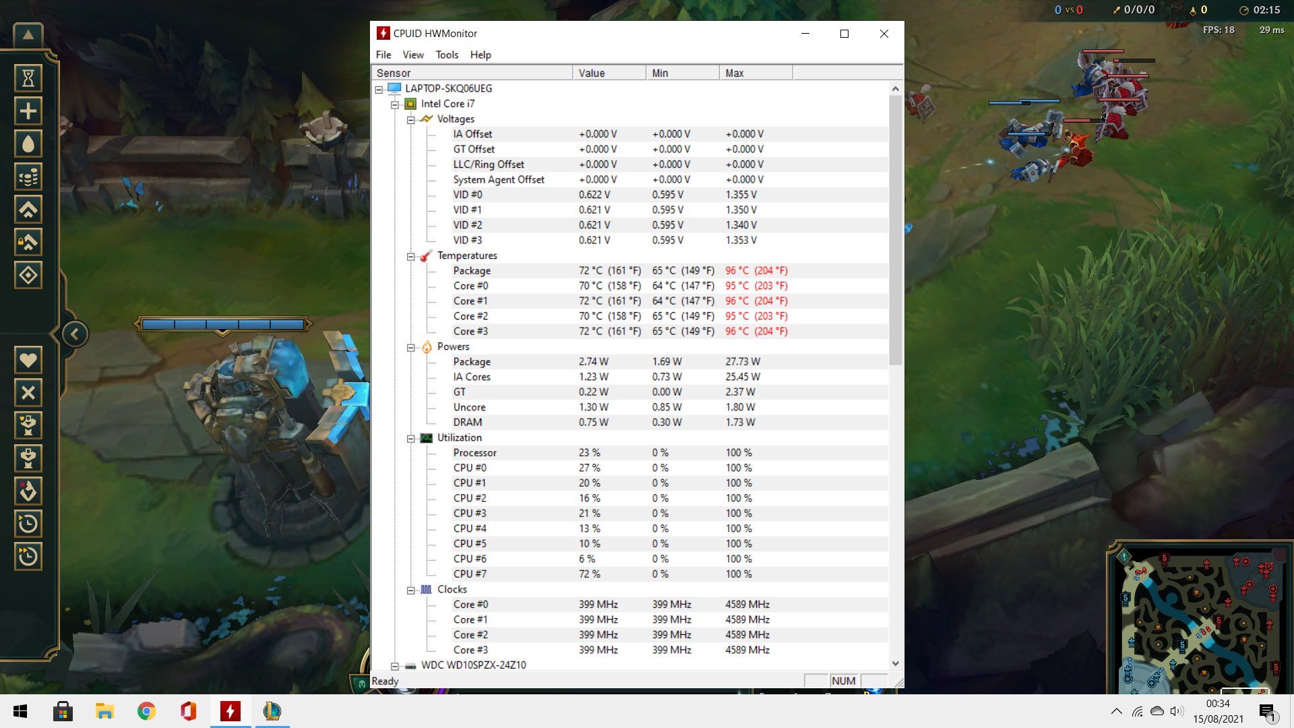Collapse the LAPTOP-SKQ06UEG tree node

(379, 89)
